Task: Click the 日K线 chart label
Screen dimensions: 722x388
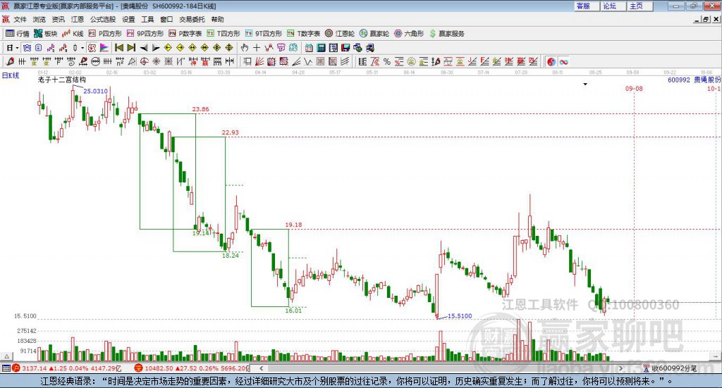Action: point(11,75)
